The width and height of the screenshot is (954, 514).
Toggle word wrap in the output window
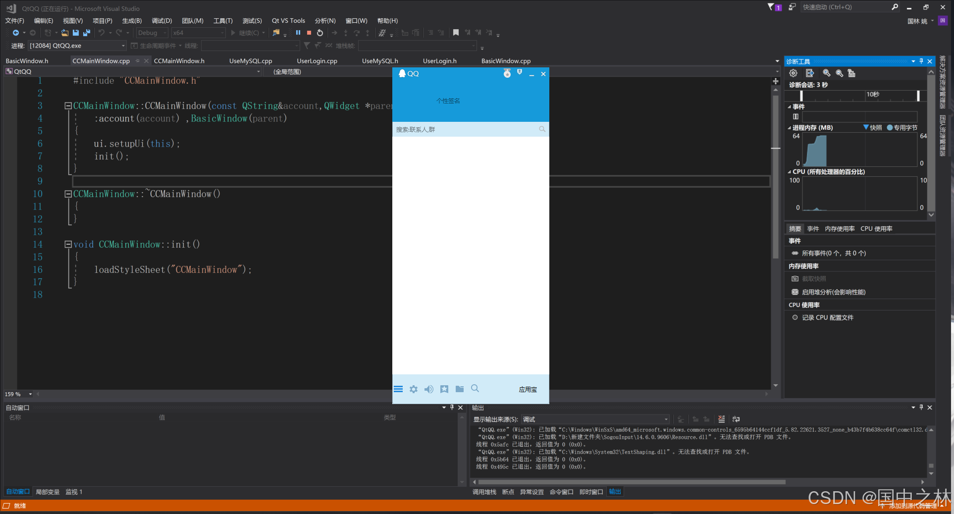[736, 419]
